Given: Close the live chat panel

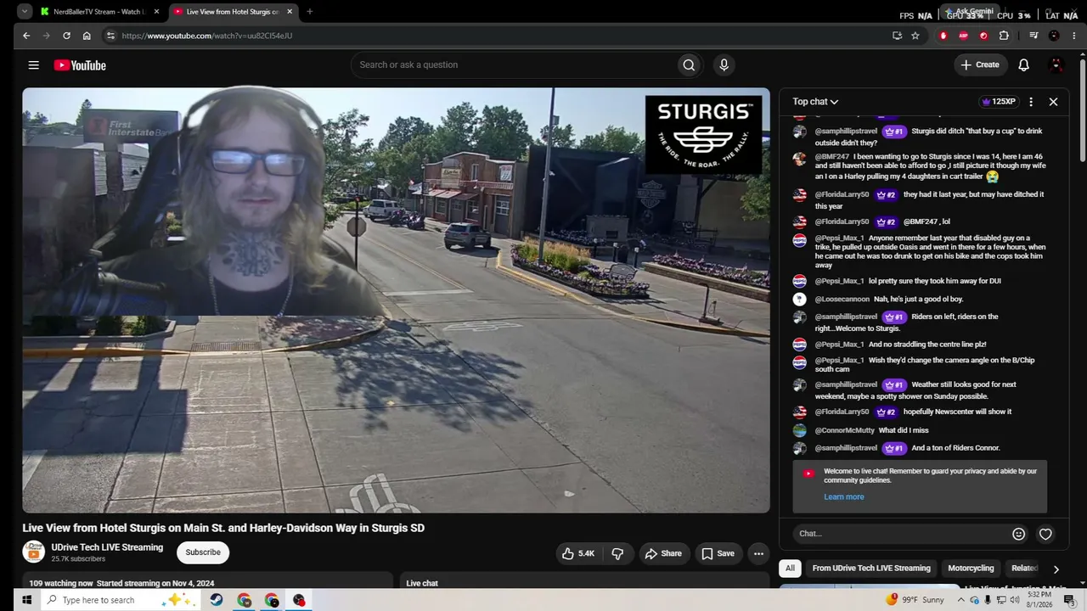Looking at the screenshot, I should coord(1053,102).
